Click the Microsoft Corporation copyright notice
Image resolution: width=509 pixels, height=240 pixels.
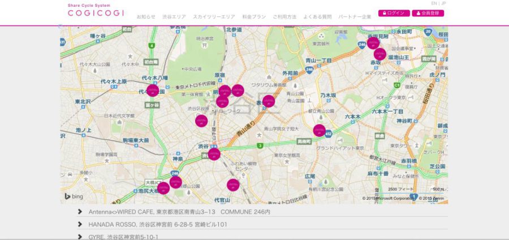click(x=388, y=198)
